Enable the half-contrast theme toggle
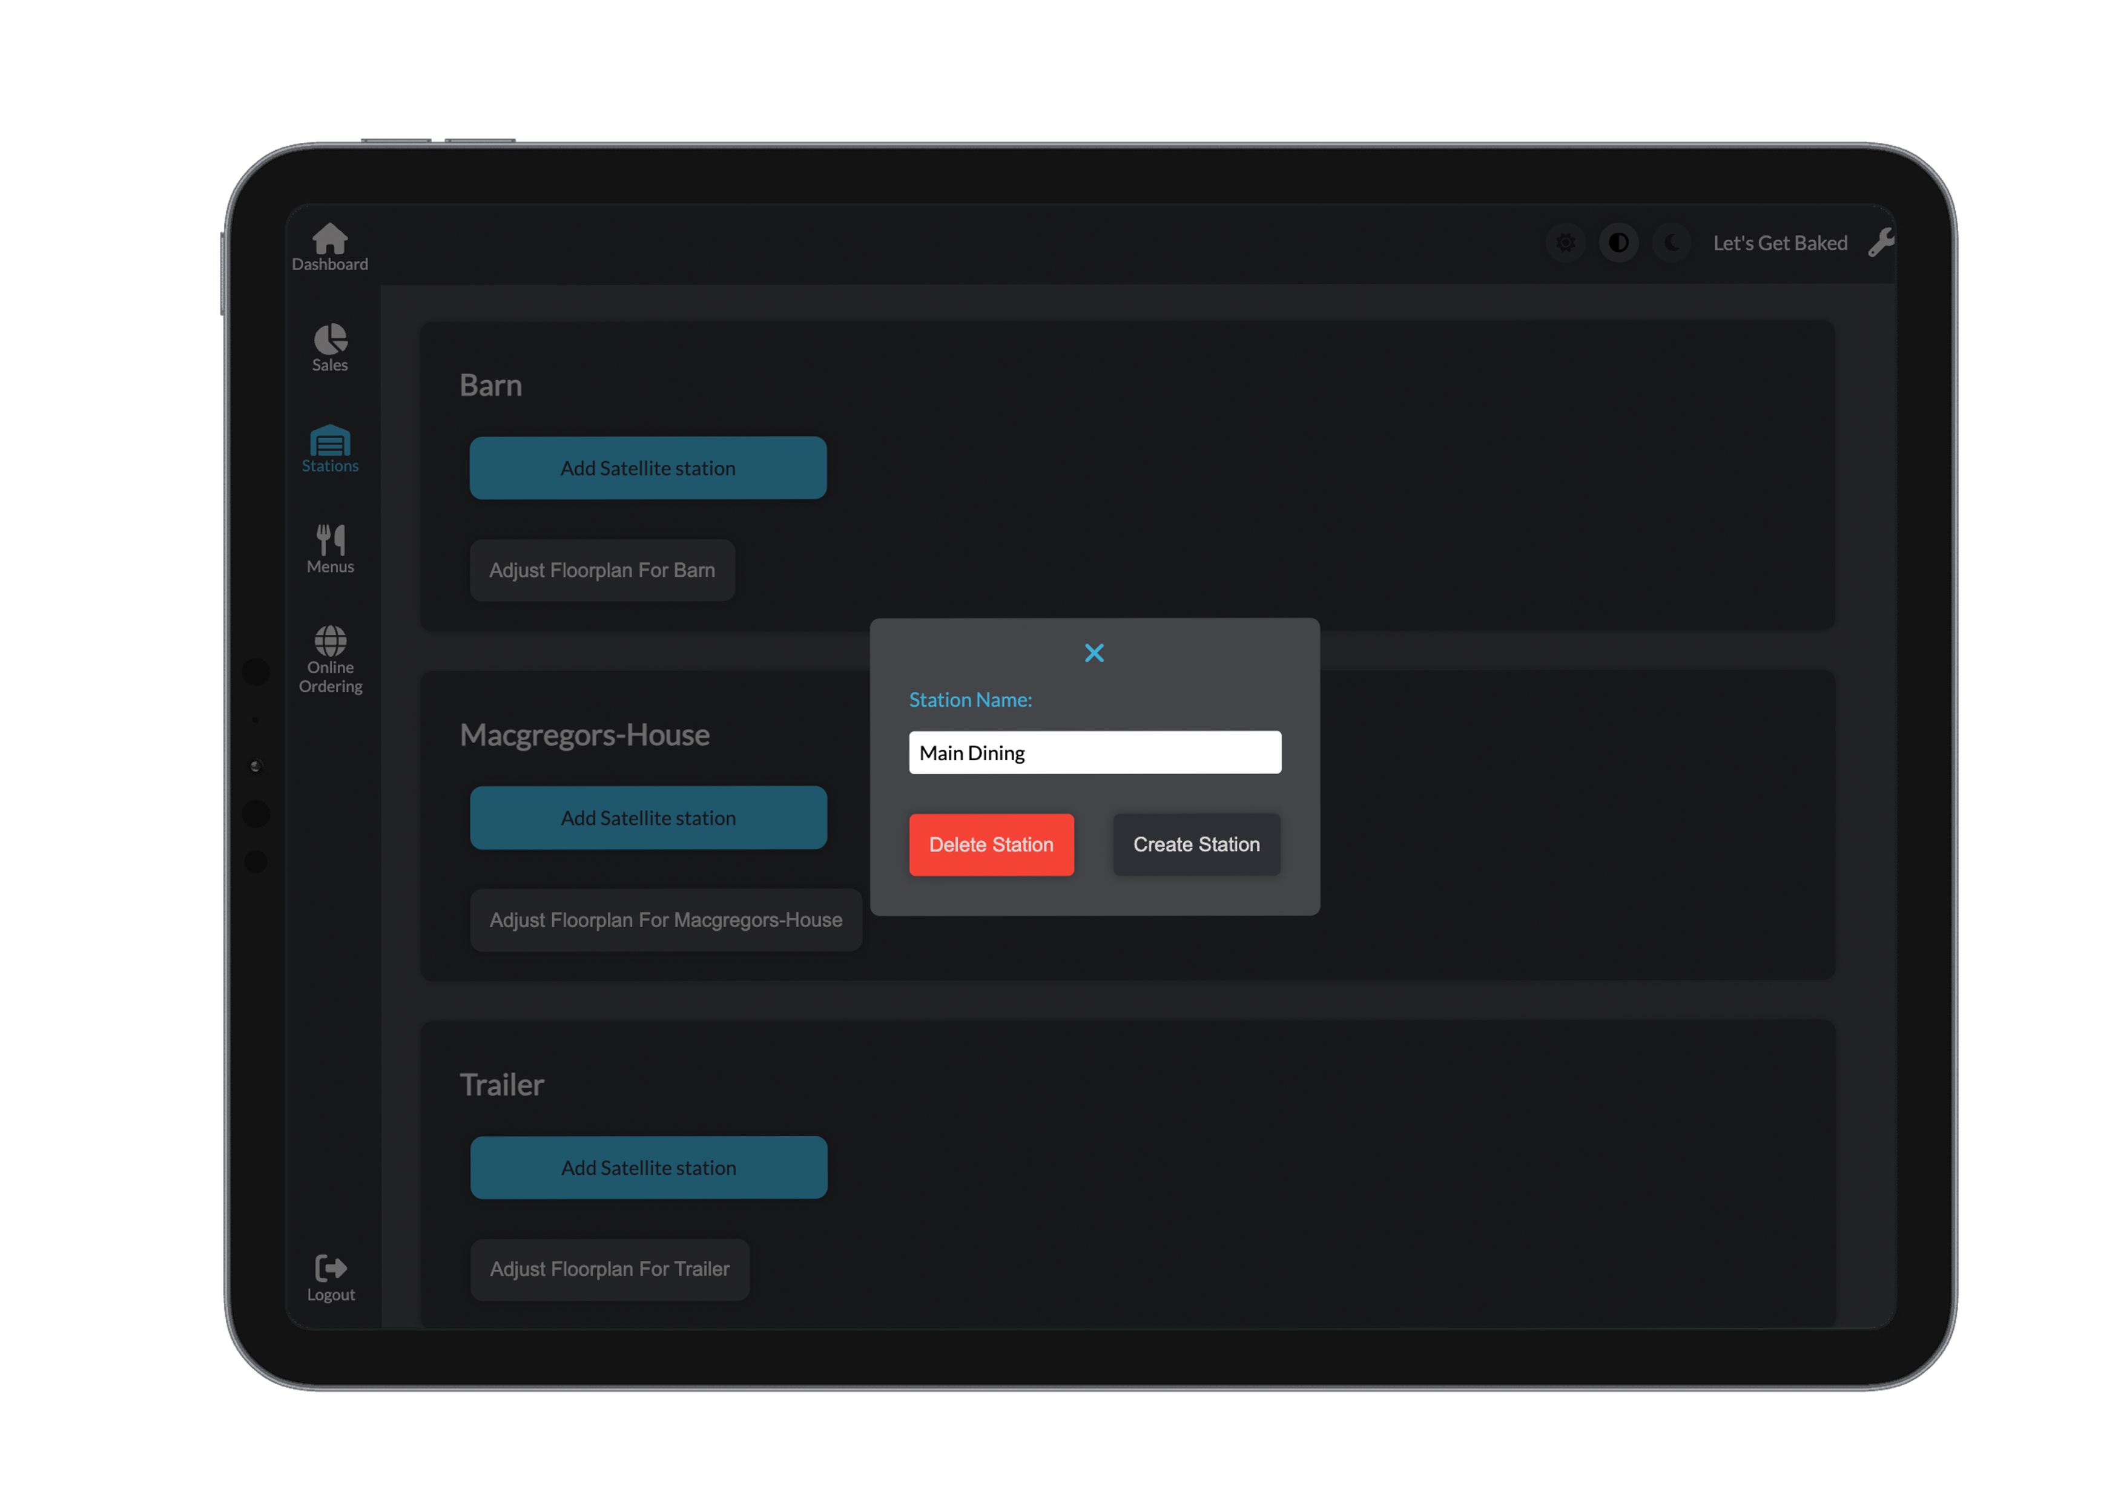Image resolution: width=2124 pixels, height=1501 pixels. 1618,243
